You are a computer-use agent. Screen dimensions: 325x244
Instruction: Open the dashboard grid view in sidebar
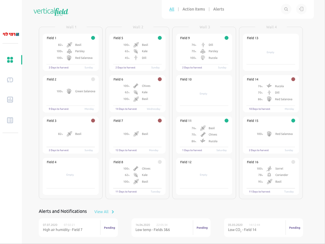click(10, 60)
